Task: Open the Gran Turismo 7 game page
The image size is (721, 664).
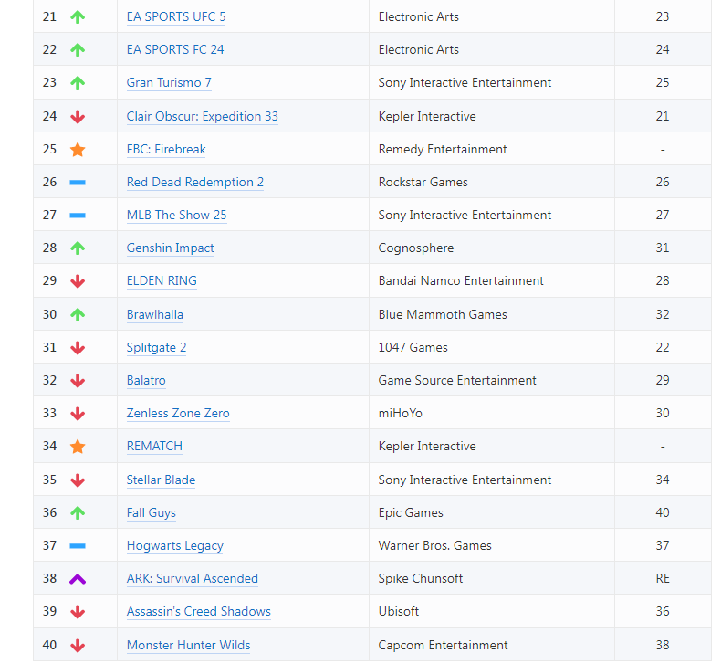Action: click(x=169, y=83)
